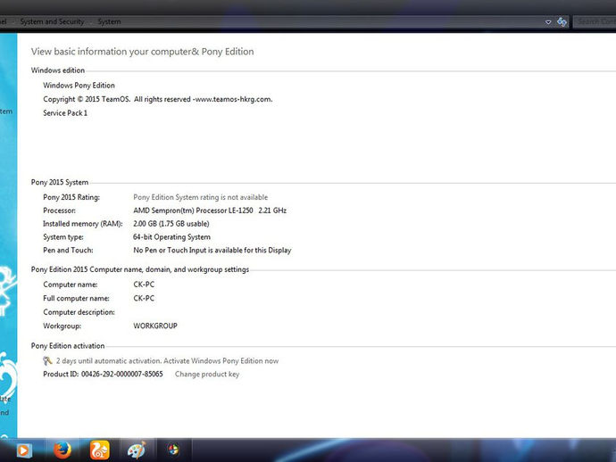Click the activation key icon
Viewport: 616px width, 462px height.
pos(47,360)
